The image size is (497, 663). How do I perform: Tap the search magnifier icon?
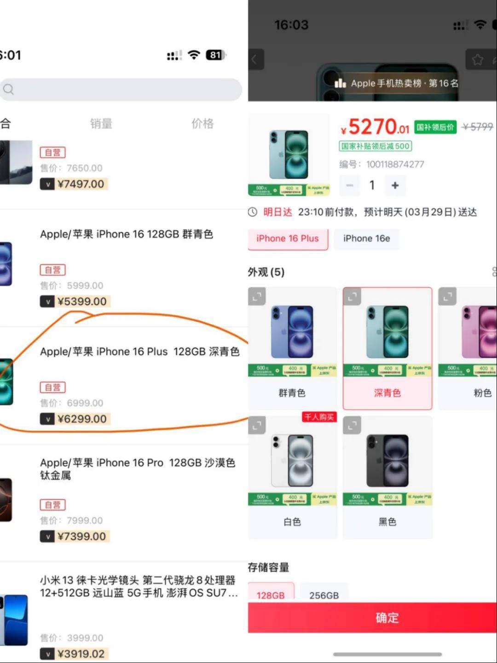tap(9, 89)
